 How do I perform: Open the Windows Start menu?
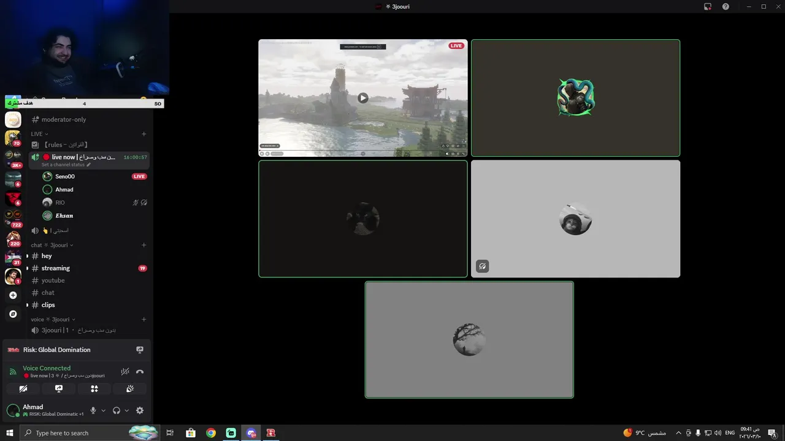click(x=9, y=433)
